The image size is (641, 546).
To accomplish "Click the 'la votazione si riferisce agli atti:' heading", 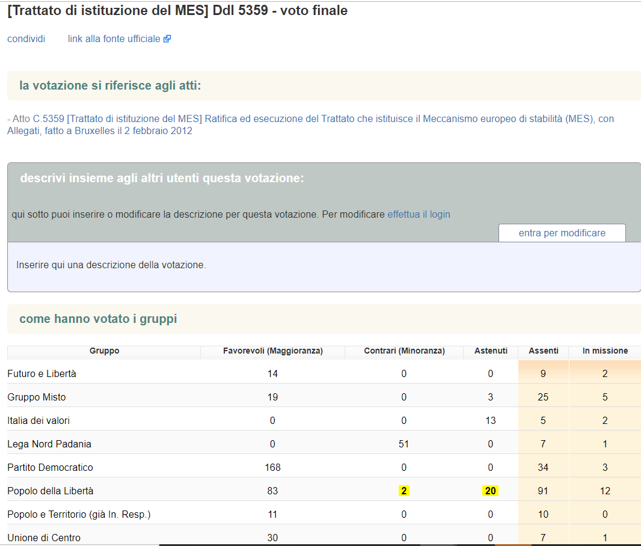I will click(x=111, y=85).
